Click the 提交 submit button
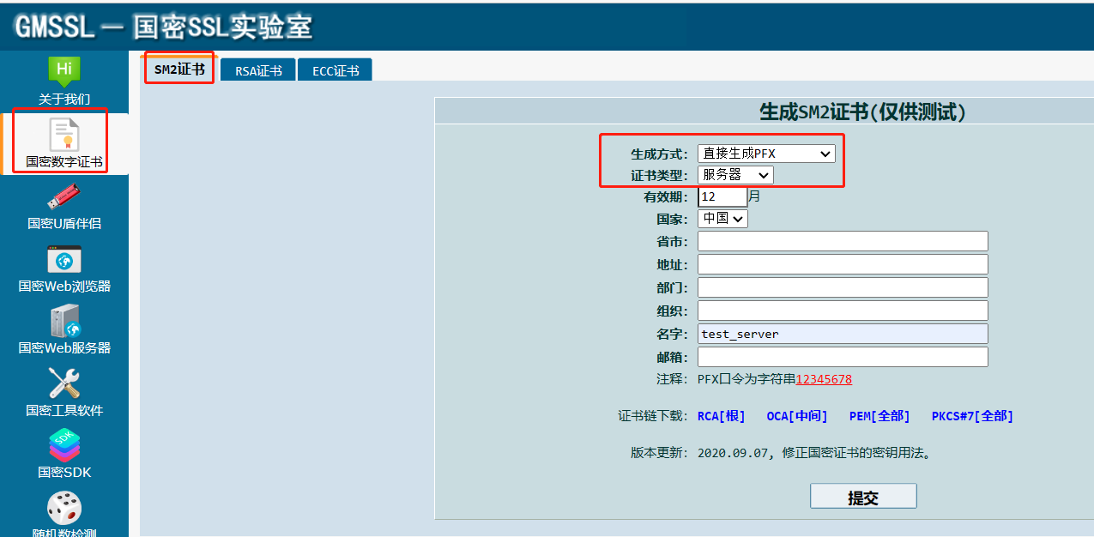1094x537 pixels. point(862,495)
